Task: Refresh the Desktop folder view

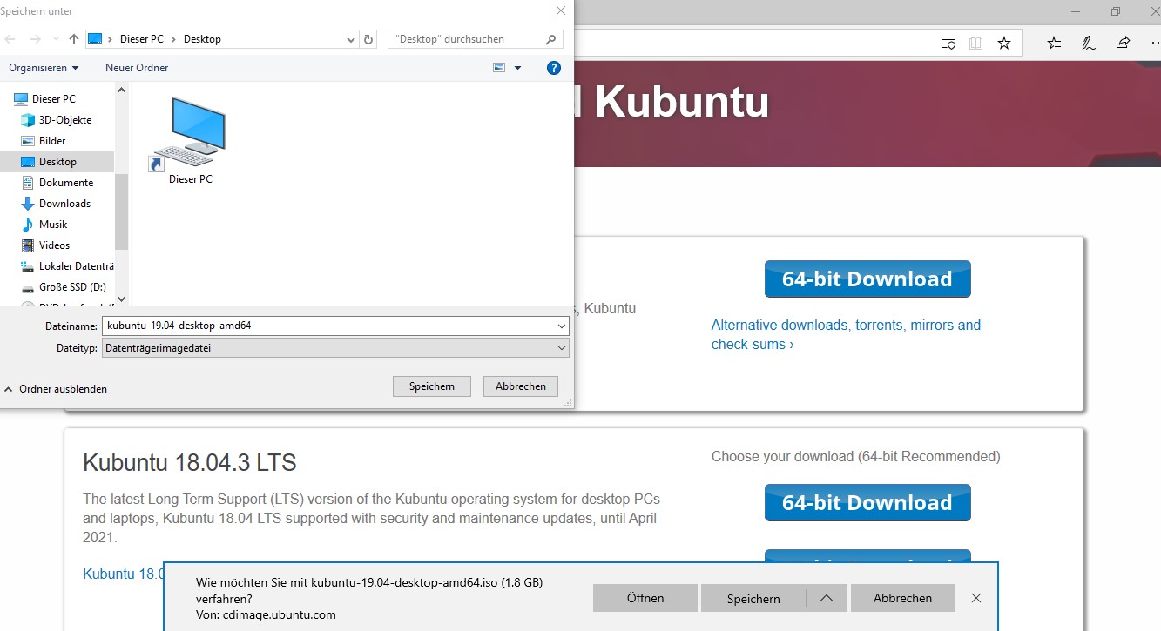Action: [x=369, y=39]
